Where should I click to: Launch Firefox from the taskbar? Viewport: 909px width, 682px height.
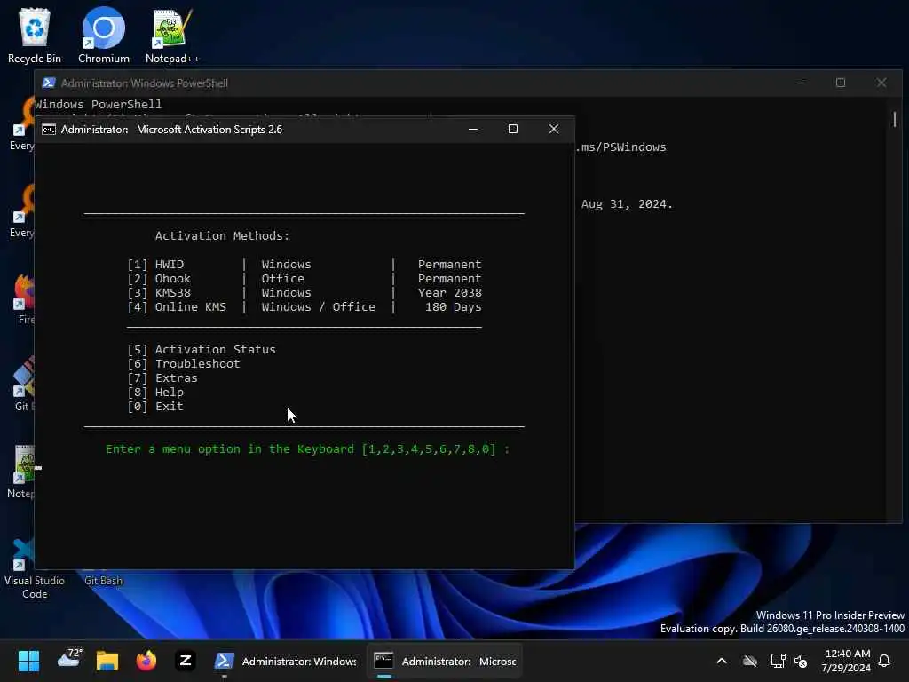pos(146,661)
